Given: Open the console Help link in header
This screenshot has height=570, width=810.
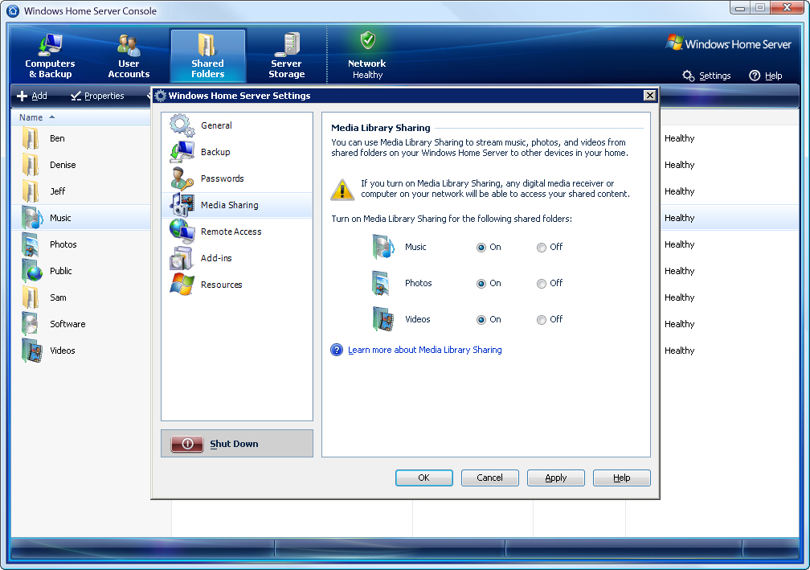Looking at the screenshot, I should tap(766, 76).
